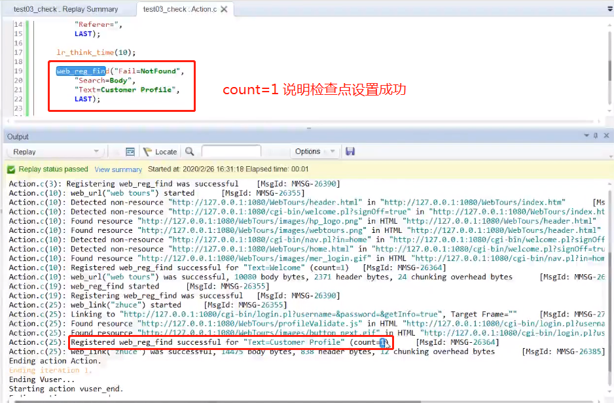Open the Replay output type dropdown

point(56,152)
